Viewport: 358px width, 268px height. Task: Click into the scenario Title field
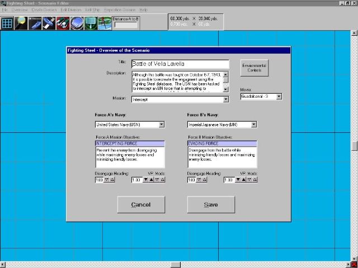point(180,64)
